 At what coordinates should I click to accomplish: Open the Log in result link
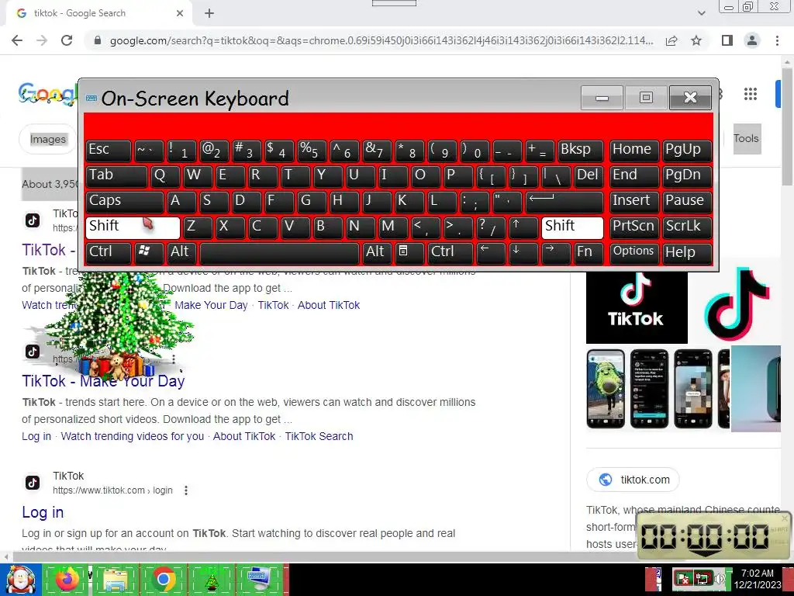pyautogui.click(x=43, y=512)
